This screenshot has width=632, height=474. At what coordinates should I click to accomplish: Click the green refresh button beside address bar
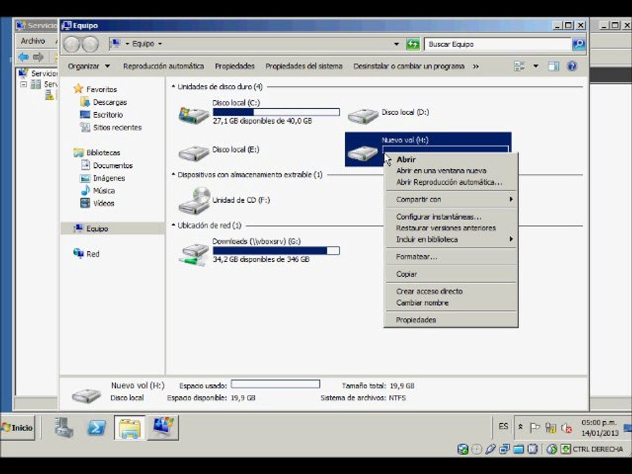click(x=413, y=44)
